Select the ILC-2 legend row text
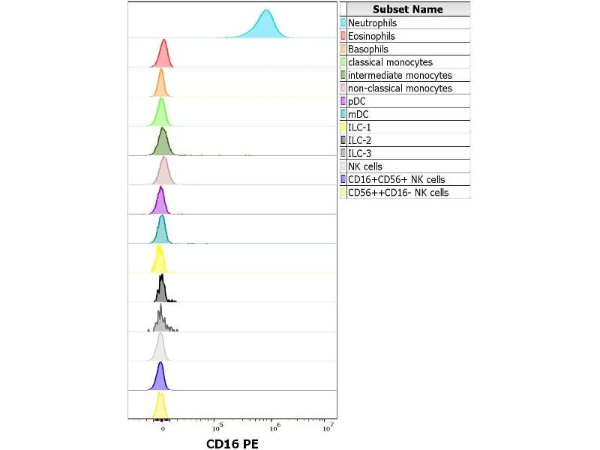This screenshot has height=450, width=600. [360, 140]
